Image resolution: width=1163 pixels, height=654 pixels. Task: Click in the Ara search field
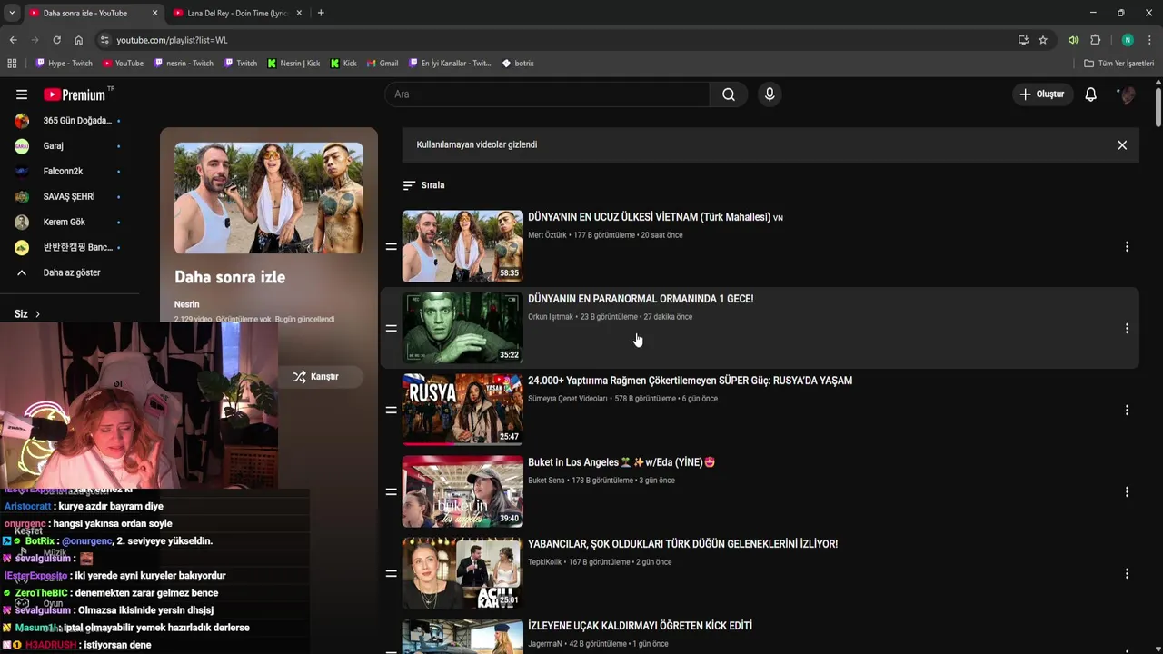[x=547, y=94]
